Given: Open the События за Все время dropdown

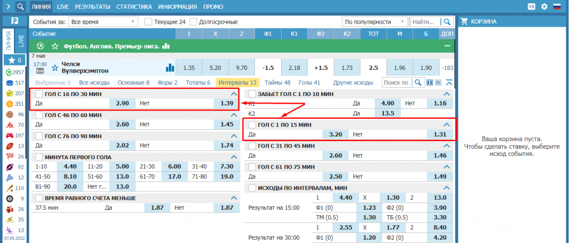Looking at the screenshot, I should [x=103, y=22].
